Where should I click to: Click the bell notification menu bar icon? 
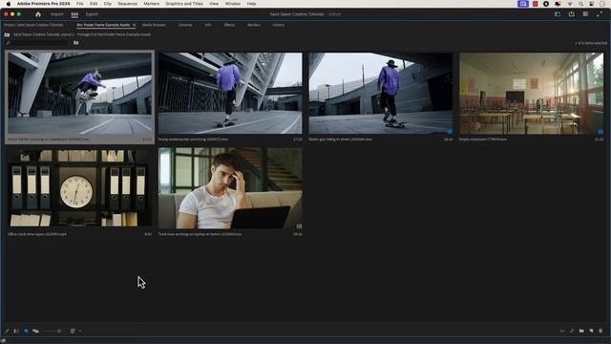click(x=558, y=4)
